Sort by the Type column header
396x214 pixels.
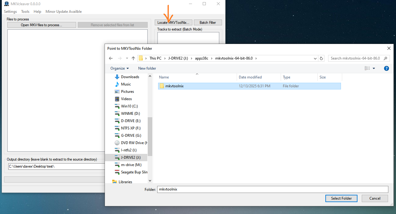pos(299,77)
